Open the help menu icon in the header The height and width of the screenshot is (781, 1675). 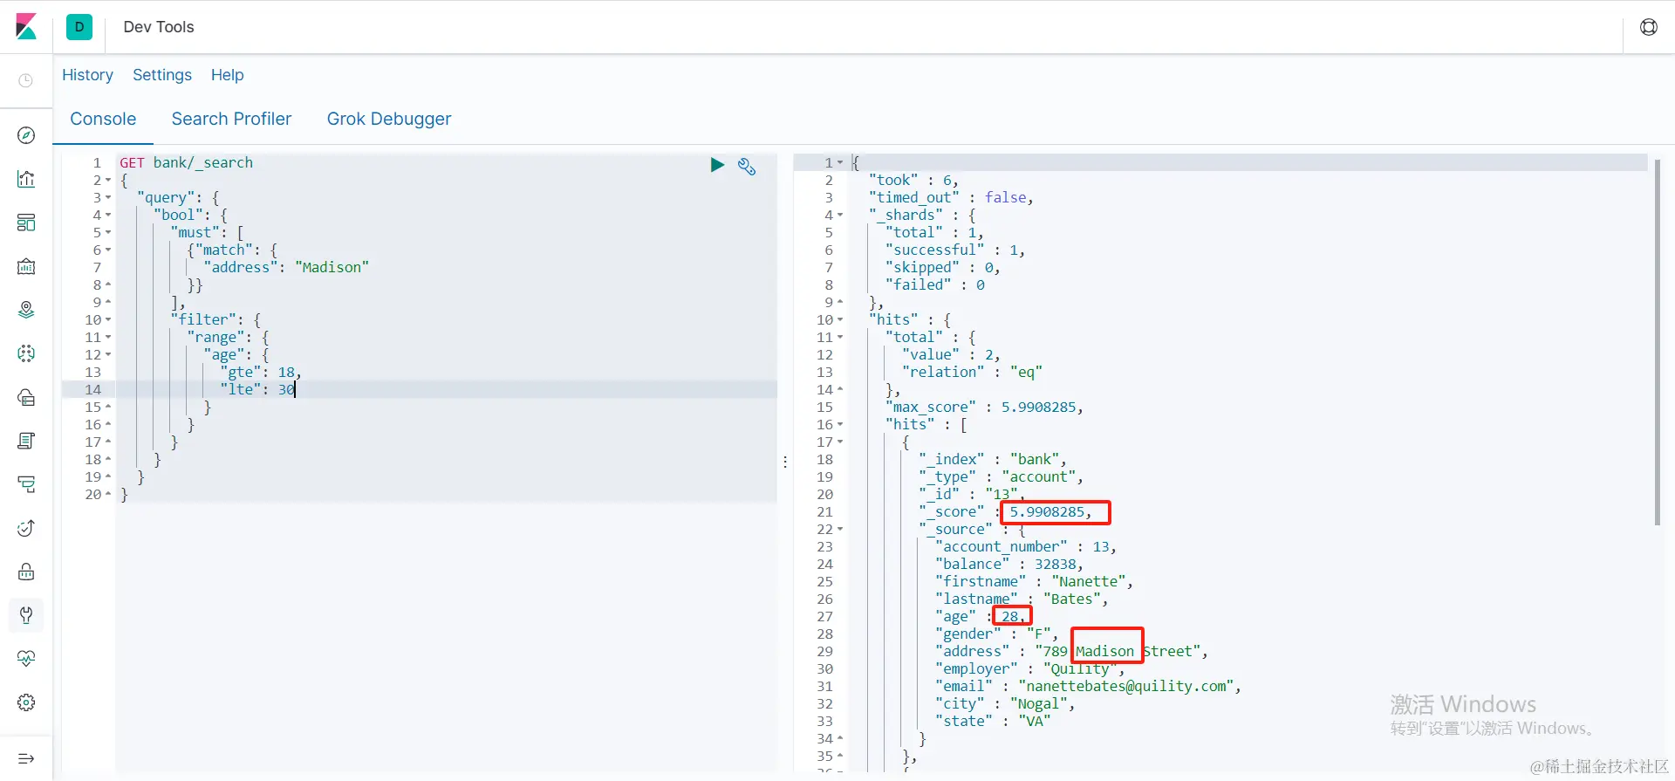(x=1649, y=27)
